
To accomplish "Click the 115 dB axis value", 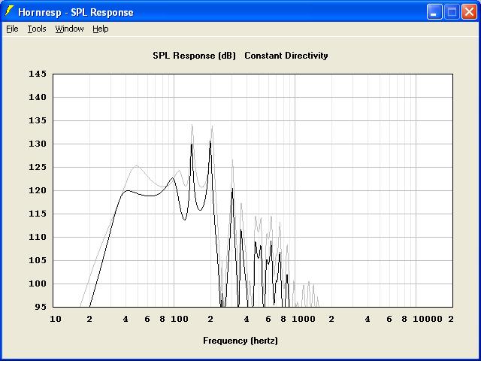I will 38,214.
